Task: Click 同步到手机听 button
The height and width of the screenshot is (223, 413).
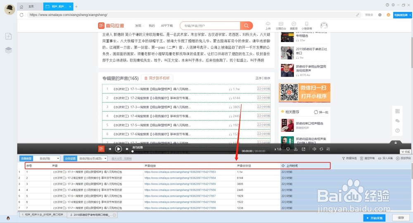Action: click(157, 78)
